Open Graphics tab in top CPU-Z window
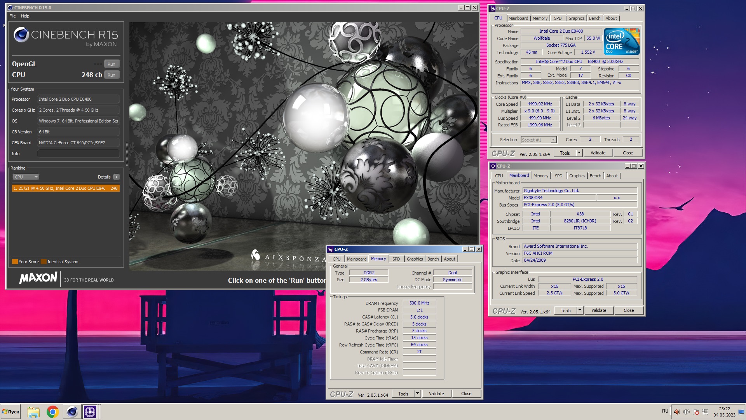The width and height of the screenshot is (746, 420). click(576, 18)
